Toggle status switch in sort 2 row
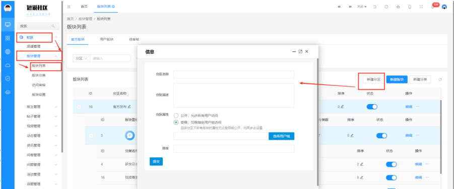This screenshot has height=189, width=454. point(391,164)
